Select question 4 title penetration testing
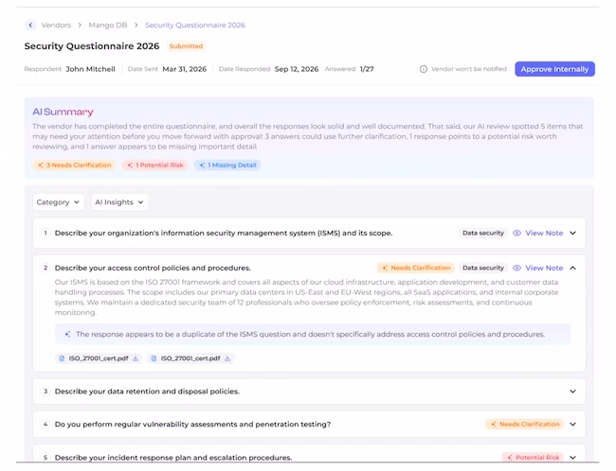Viewport: 616px width, 471px height. (192, 424)
